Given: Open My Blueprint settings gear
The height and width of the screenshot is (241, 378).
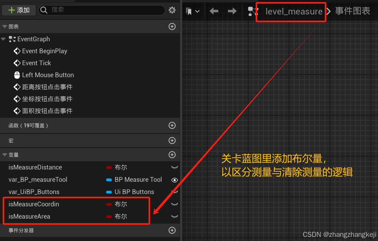Looking at the screenshot, I should [x=172, y=10].
